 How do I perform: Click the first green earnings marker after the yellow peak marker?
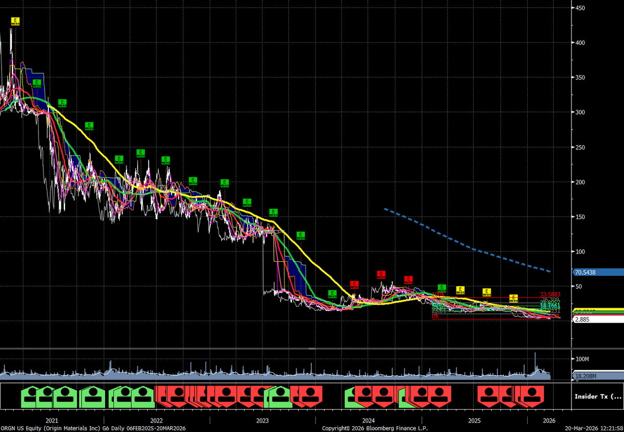click(36, 83)
